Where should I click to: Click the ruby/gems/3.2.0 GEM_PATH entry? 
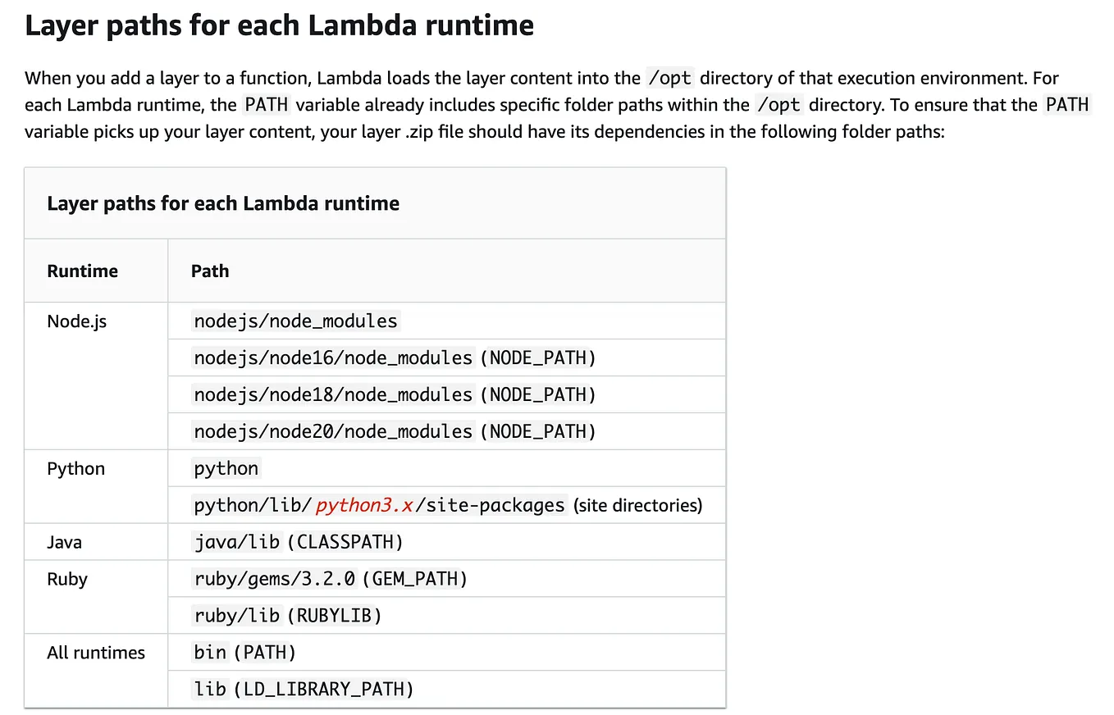[330, 579]
